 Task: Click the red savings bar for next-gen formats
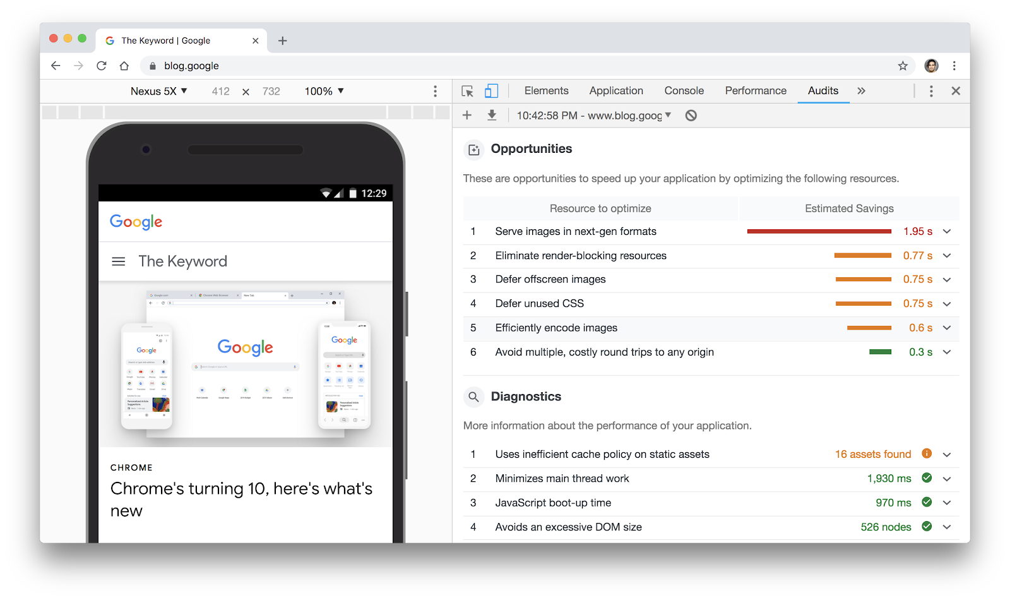tap(819, 232)
